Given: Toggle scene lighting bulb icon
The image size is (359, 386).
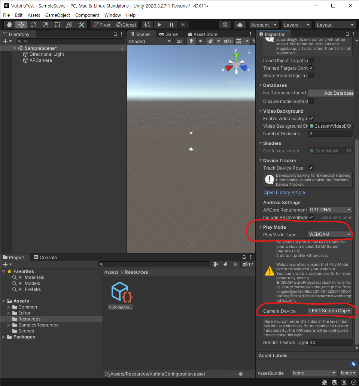Looking at the screenshot, I should pos(191,41).
